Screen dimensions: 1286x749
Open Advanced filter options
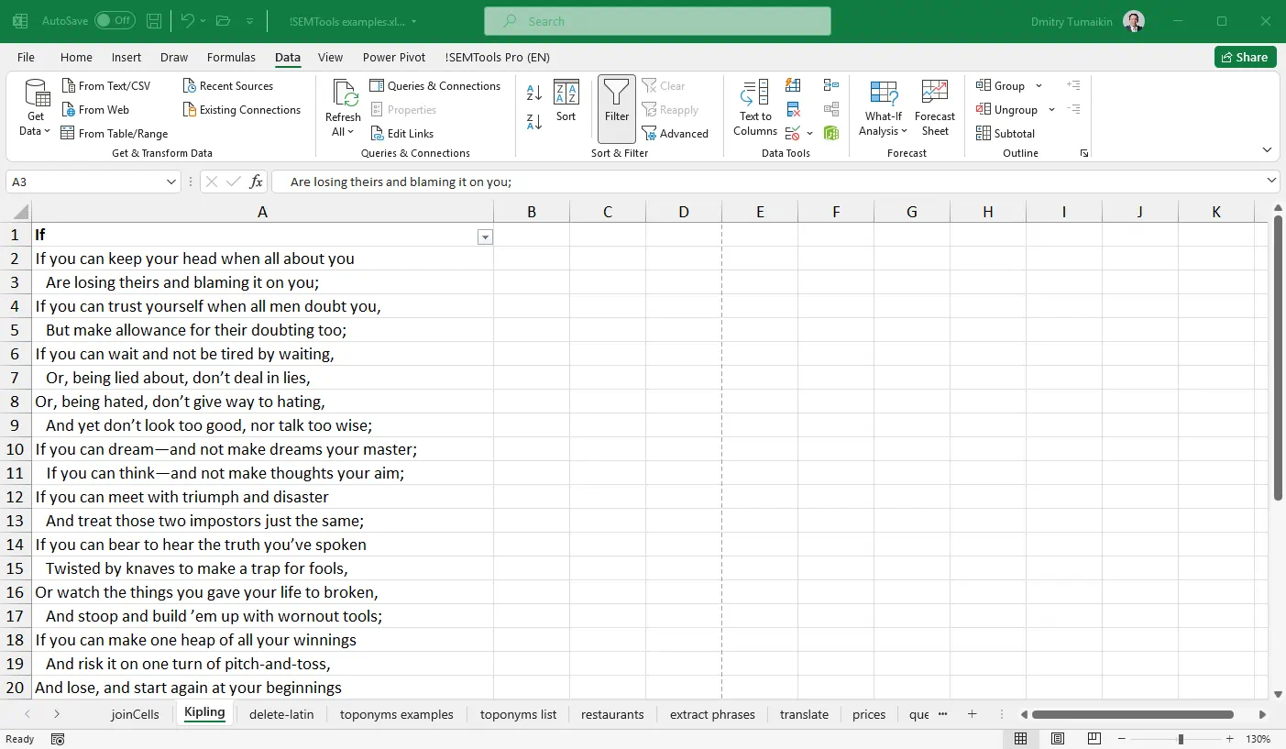(676, 133)
